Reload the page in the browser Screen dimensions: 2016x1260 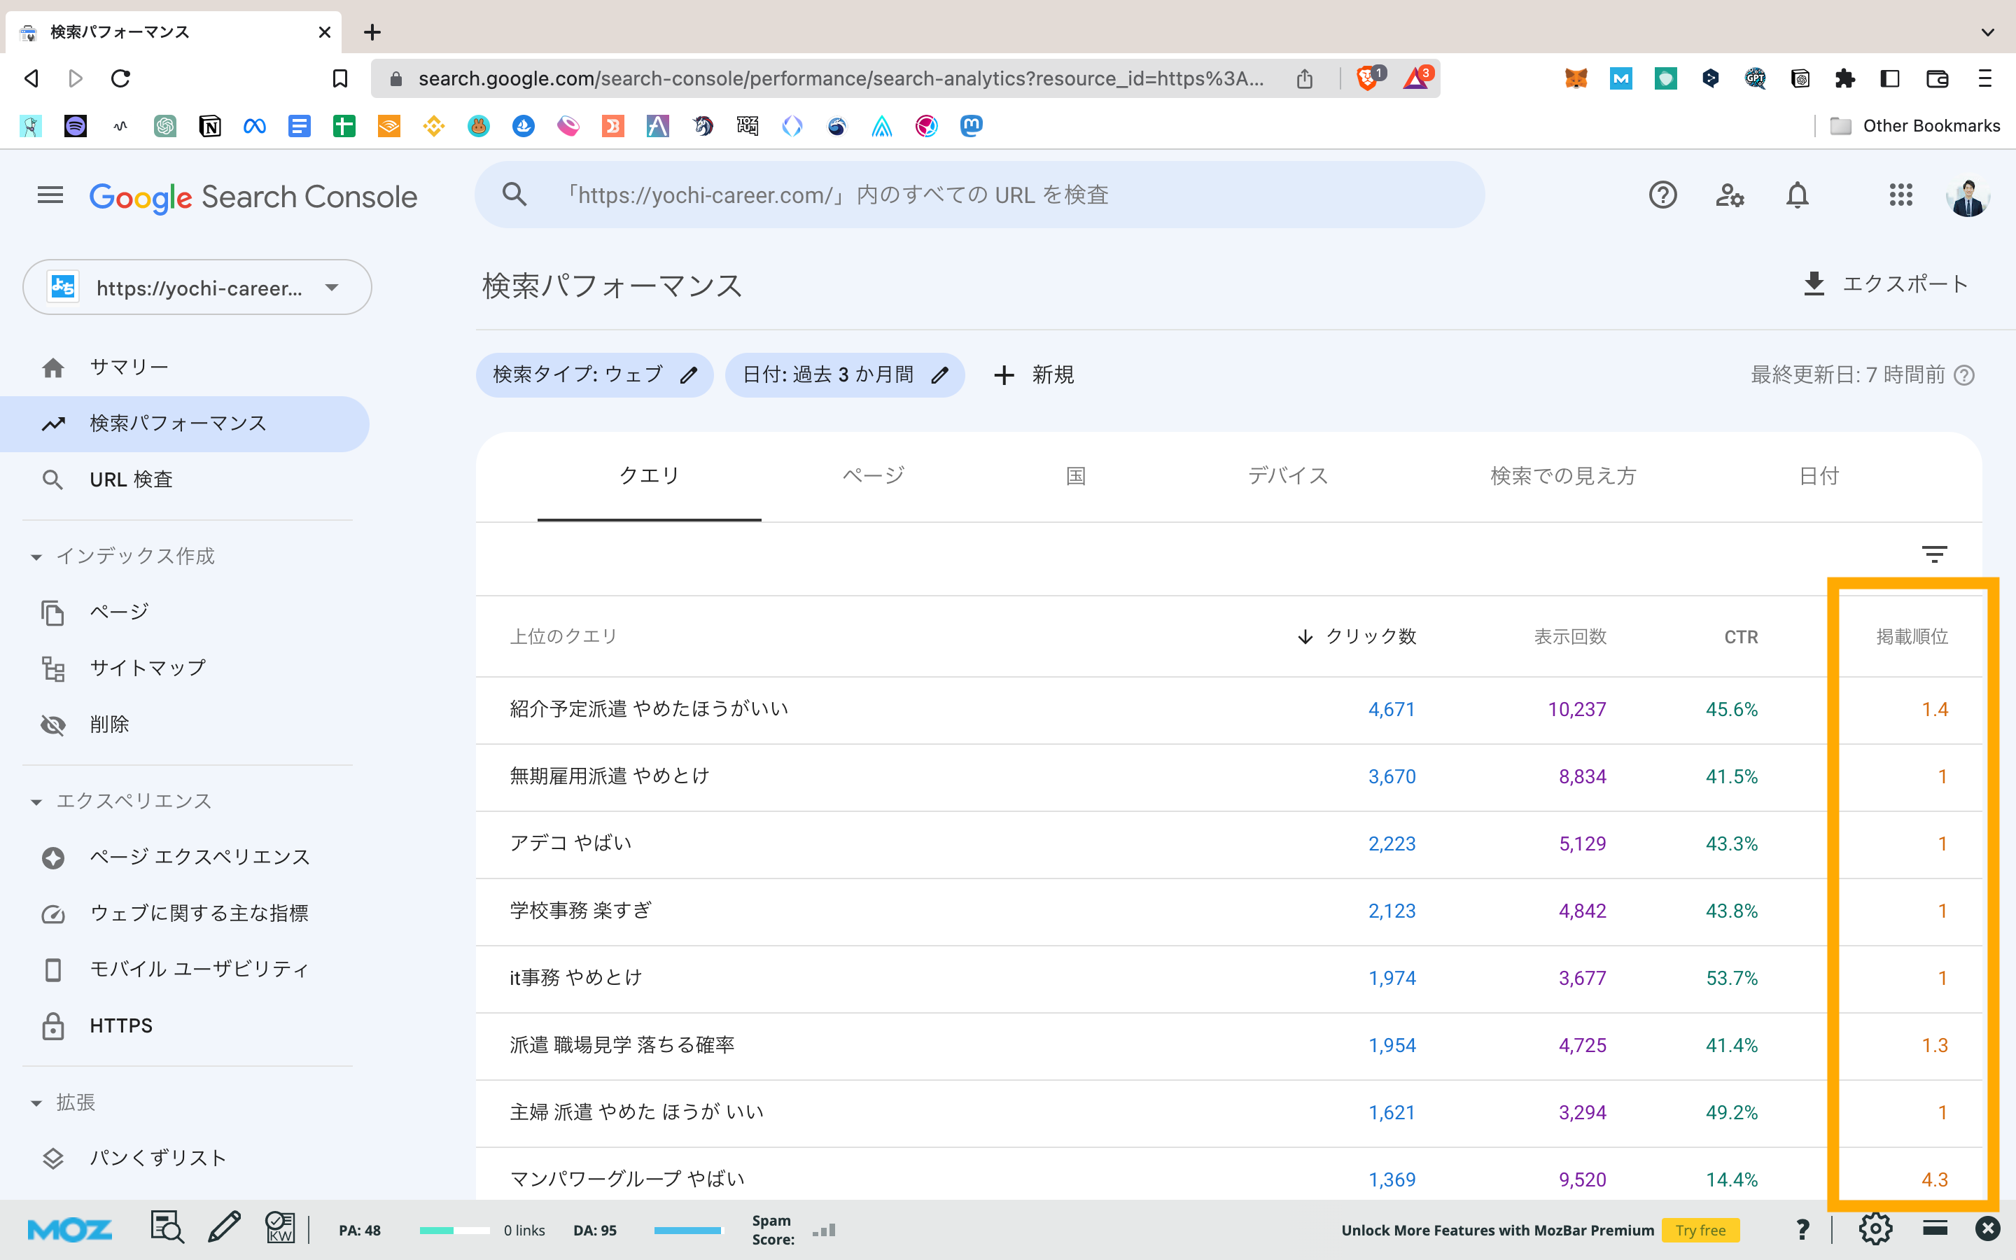click(121, 78)
